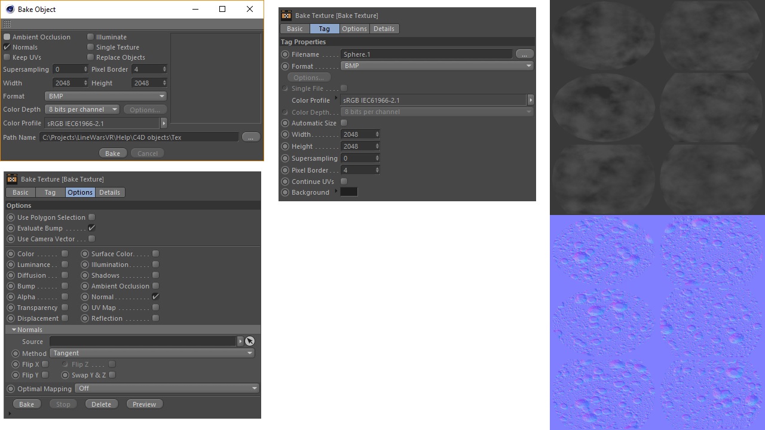Click the Source field arrow icon

click(x=240, y=341)
